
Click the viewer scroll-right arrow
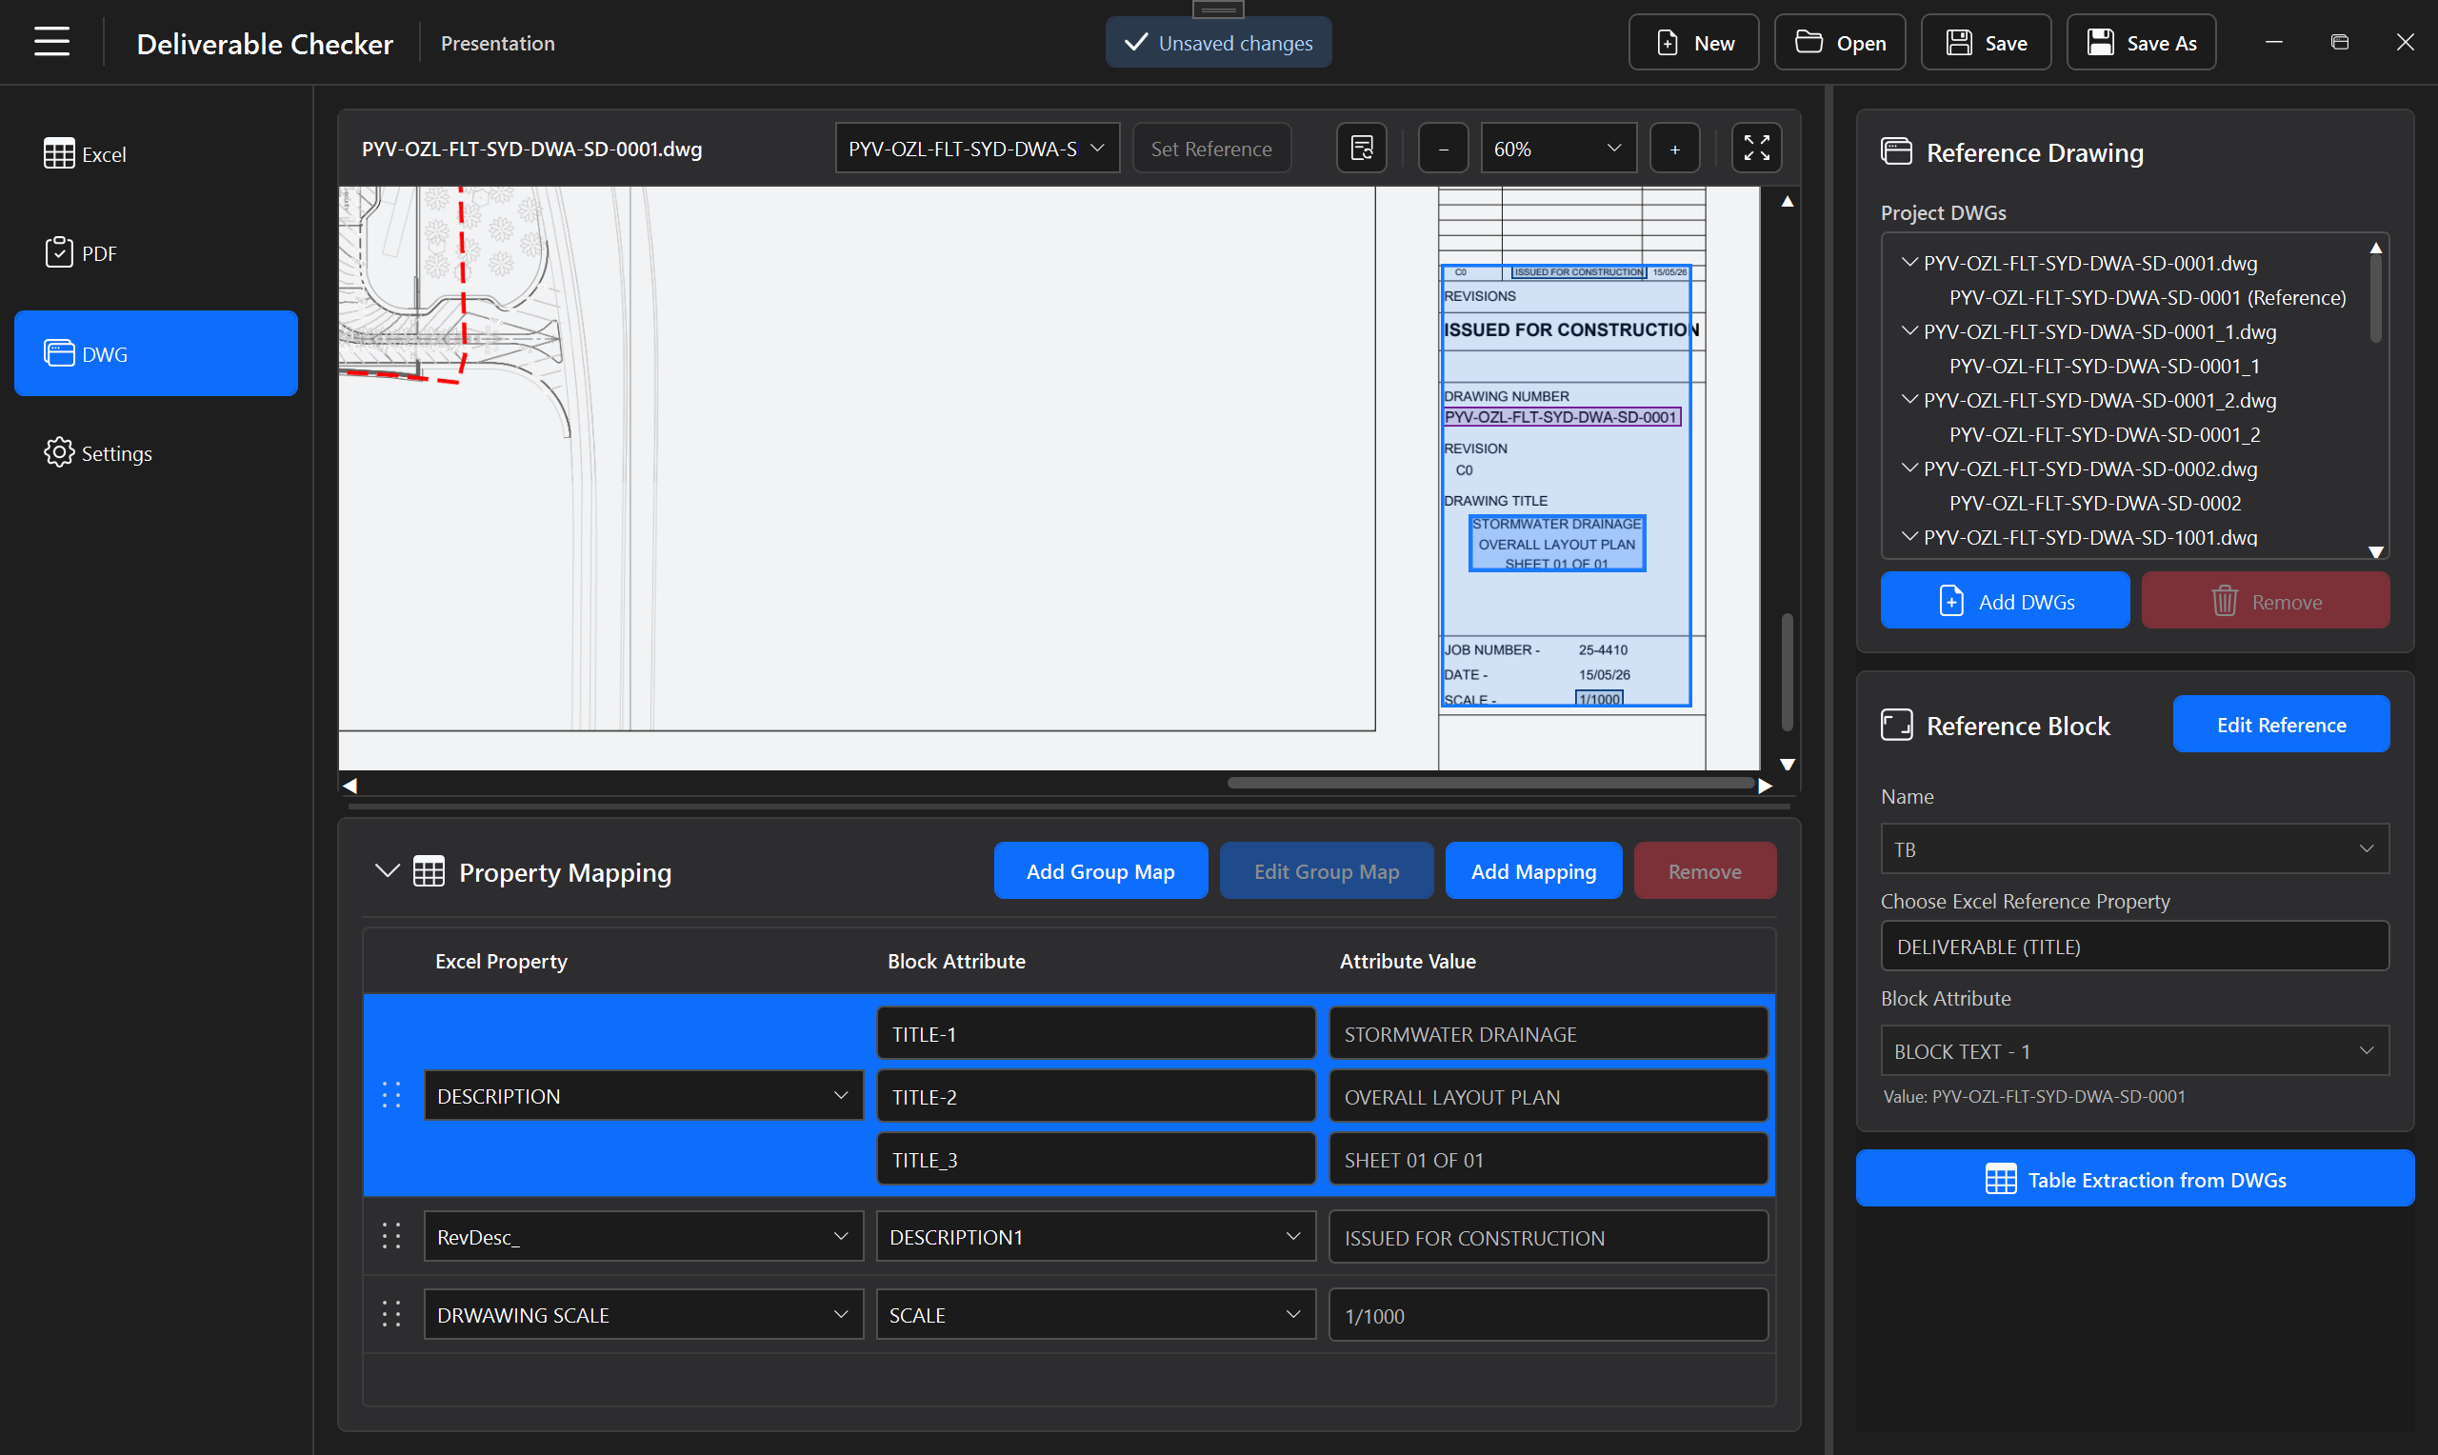[x=1765, y=785]
